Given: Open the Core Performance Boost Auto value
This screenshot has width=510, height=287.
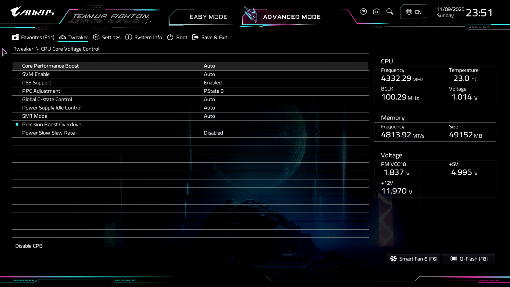Looking at the screenshot, I should pos(209,66).
